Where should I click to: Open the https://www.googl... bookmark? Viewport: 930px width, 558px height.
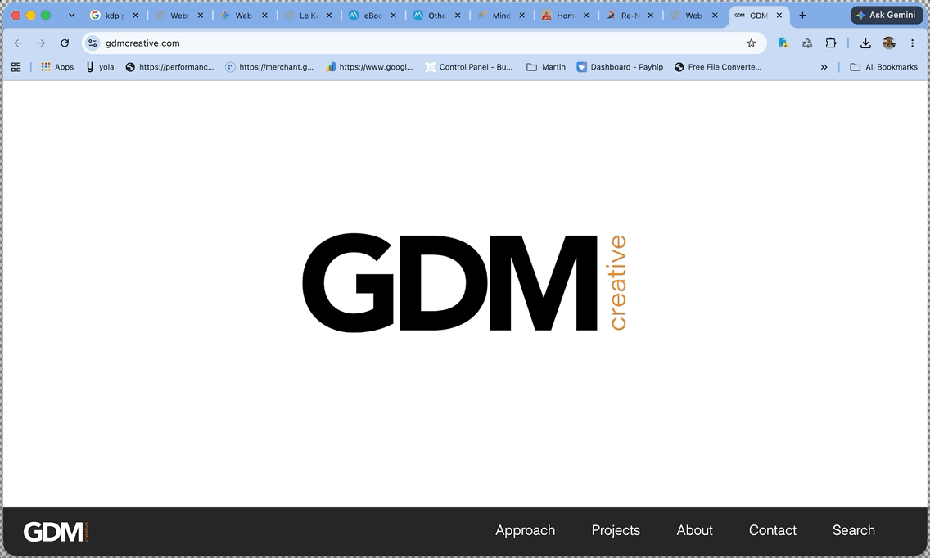point(369,67)
